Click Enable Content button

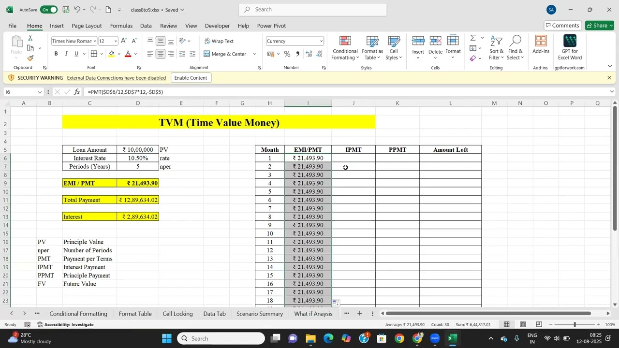coord(191,78)
